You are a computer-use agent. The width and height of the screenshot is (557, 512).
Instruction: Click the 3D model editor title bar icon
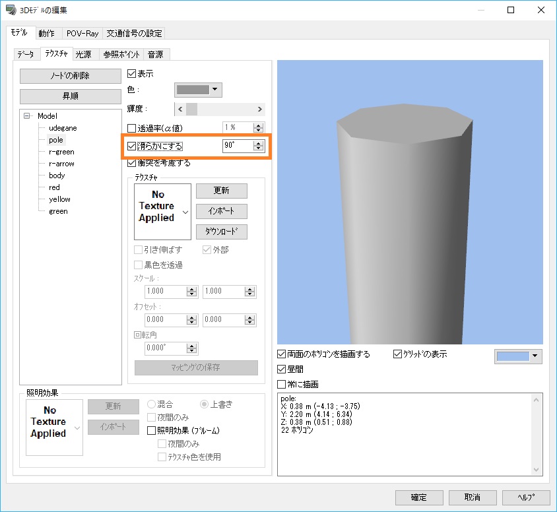pyautogui.click(x=11, y=11)
